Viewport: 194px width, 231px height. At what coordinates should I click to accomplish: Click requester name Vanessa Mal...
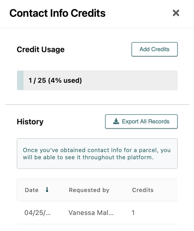(x=91, y=213)
